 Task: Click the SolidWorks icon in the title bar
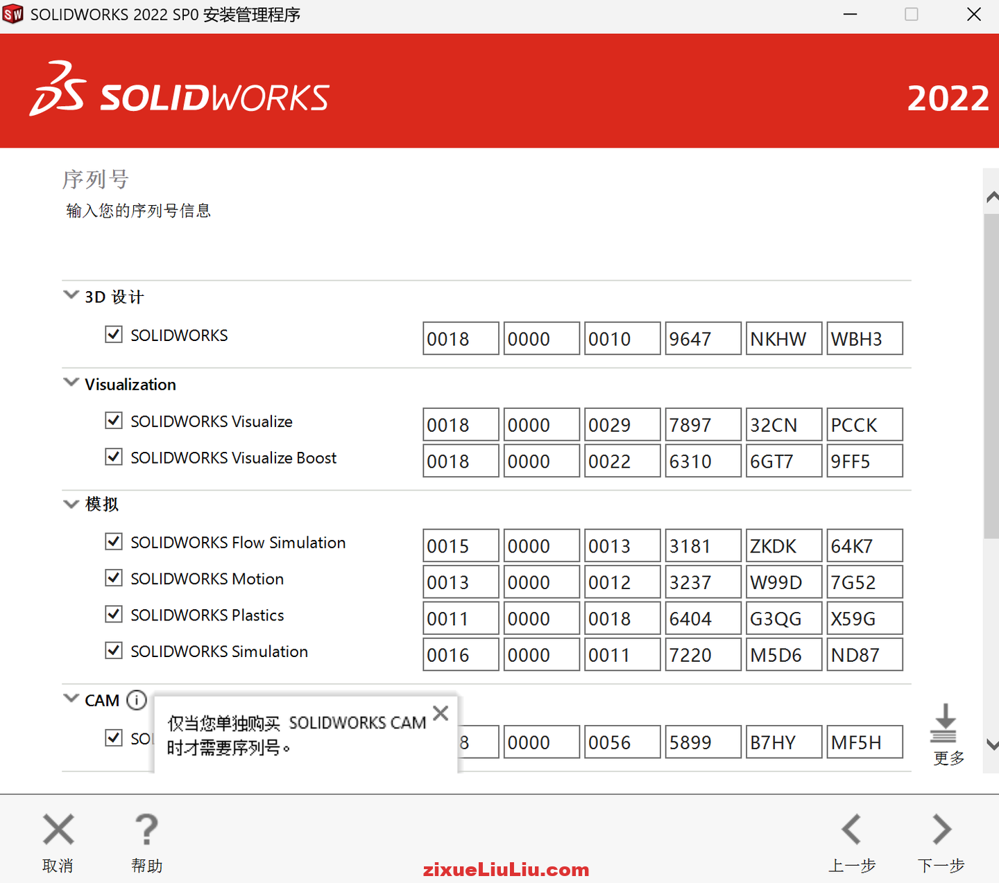pyautogui.click(x=12, y=14)
